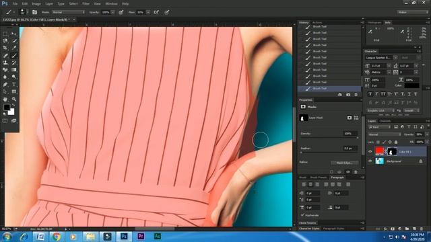
Task: Swap foreground and background colors
Action: (13, 105)
